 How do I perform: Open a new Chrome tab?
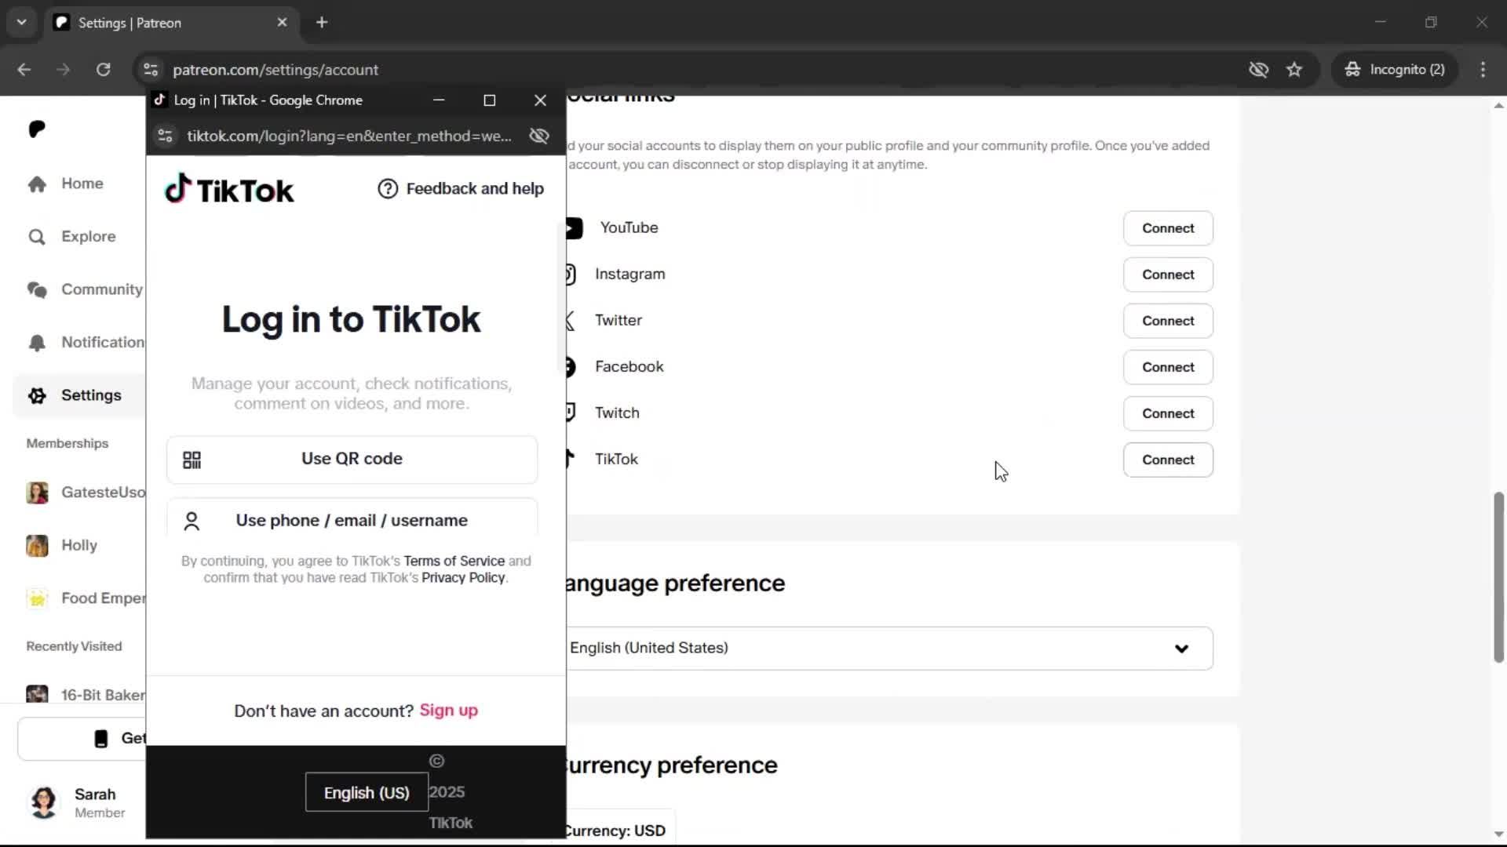click(x=322, y=23)
